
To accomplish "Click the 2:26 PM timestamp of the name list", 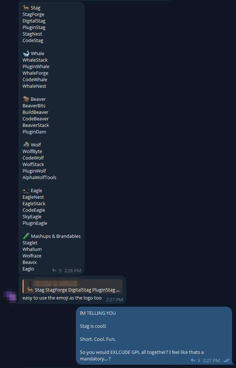I will tap(73, 270).
